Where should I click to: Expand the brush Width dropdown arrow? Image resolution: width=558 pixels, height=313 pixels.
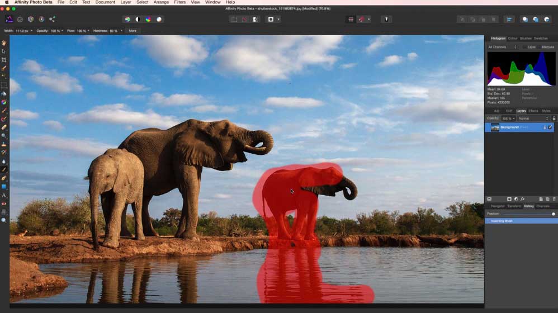pos(31,31)
